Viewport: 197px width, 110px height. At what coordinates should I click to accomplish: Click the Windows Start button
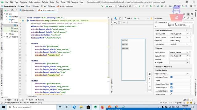3,107
